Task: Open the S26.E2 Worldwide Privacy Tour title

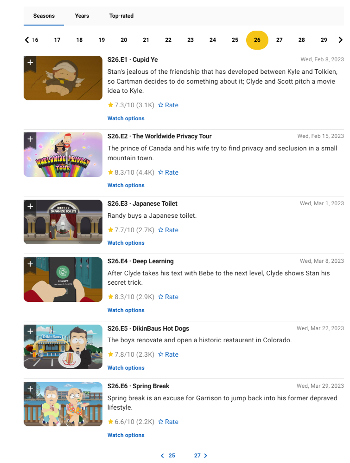Action: [x=159, y=137]
